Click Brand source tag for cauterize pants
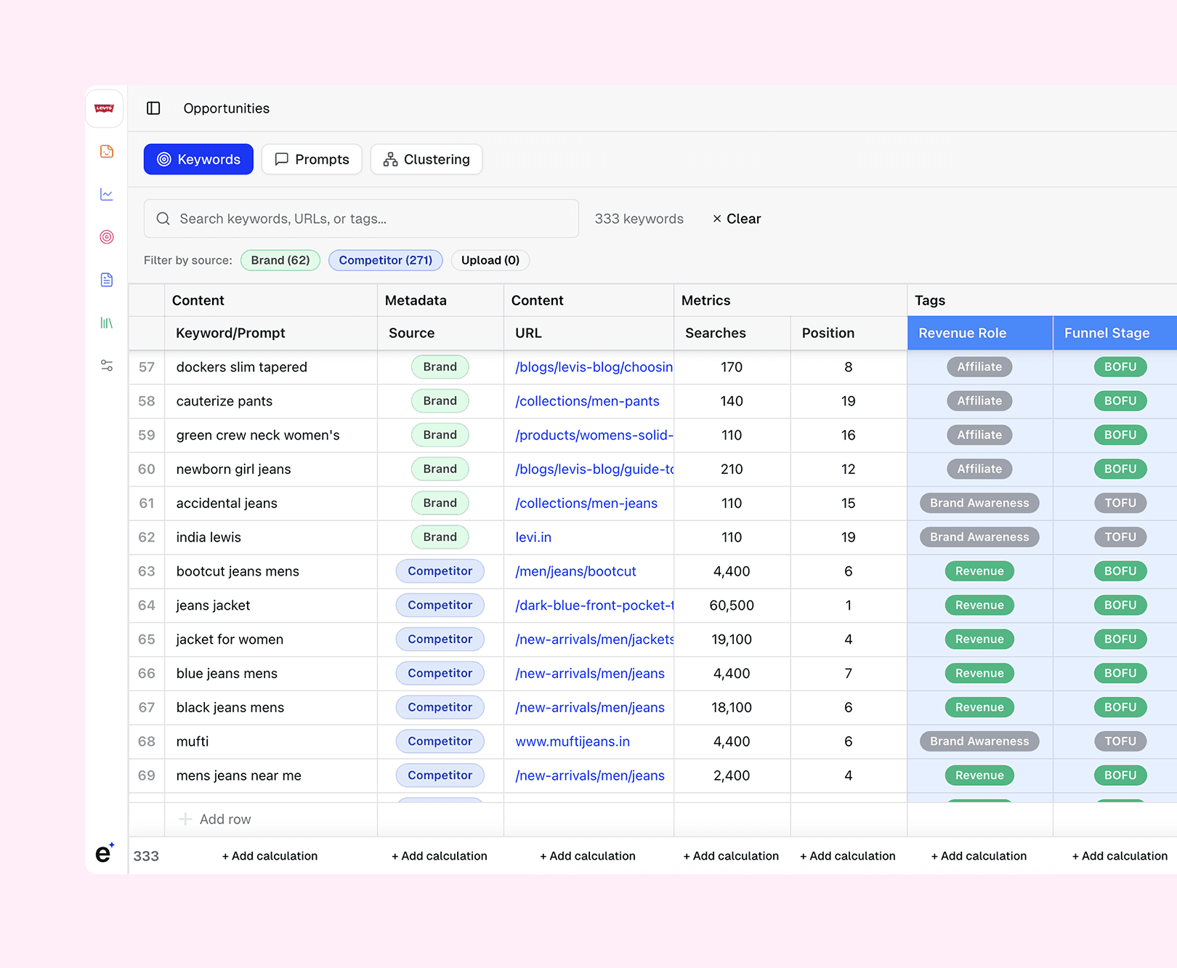This screenshot has height=968, width=1177. tap(440, 401)
